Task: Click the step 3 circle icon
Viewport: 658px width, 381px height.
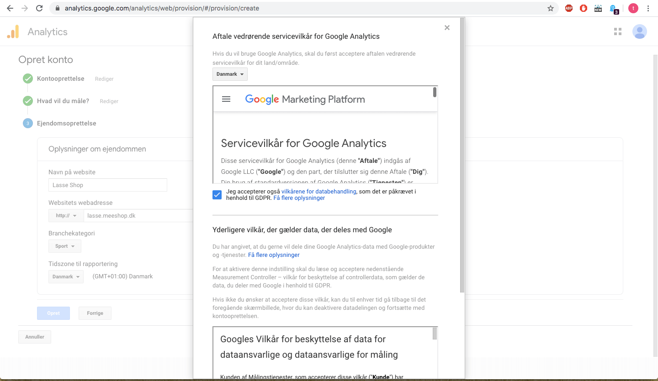Action: point(28,123)
